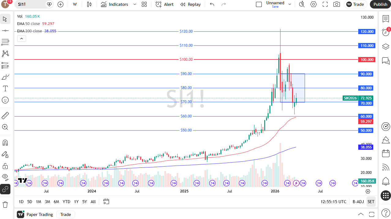Image resolution: width=391 pixels, height=219 pixels.
Task: Expand the indicator favorites chevron
Action: click(x=134, y=4)
